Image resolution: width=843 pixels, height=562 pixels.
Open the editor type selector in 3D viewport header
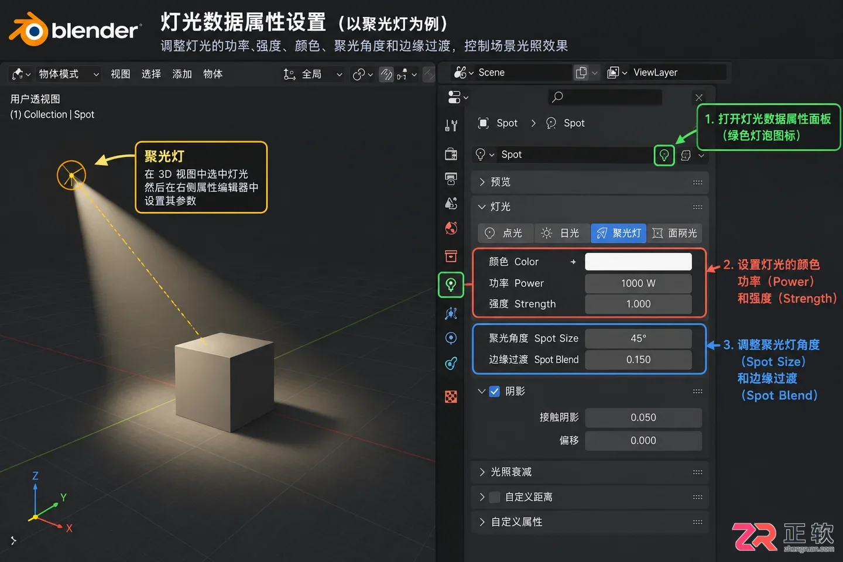point(21,74)
